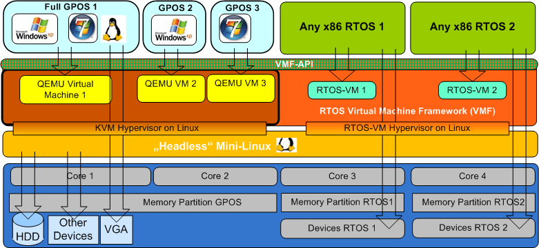
Task: Select the Devices RTOS 2 box
Action: tap(473, 228)
